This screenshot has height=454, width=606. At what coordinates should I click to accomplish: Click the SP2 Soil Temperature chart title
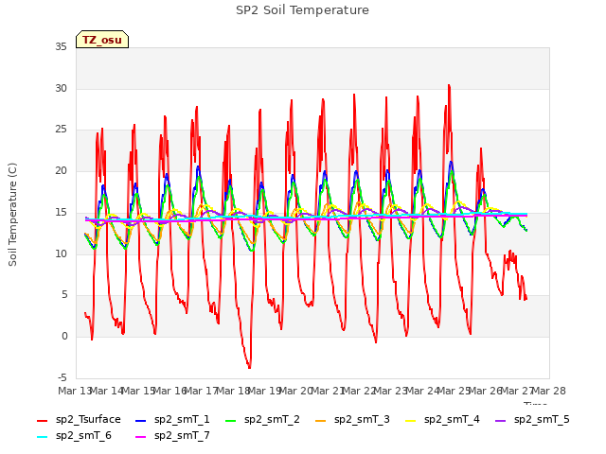pos(302,10)
